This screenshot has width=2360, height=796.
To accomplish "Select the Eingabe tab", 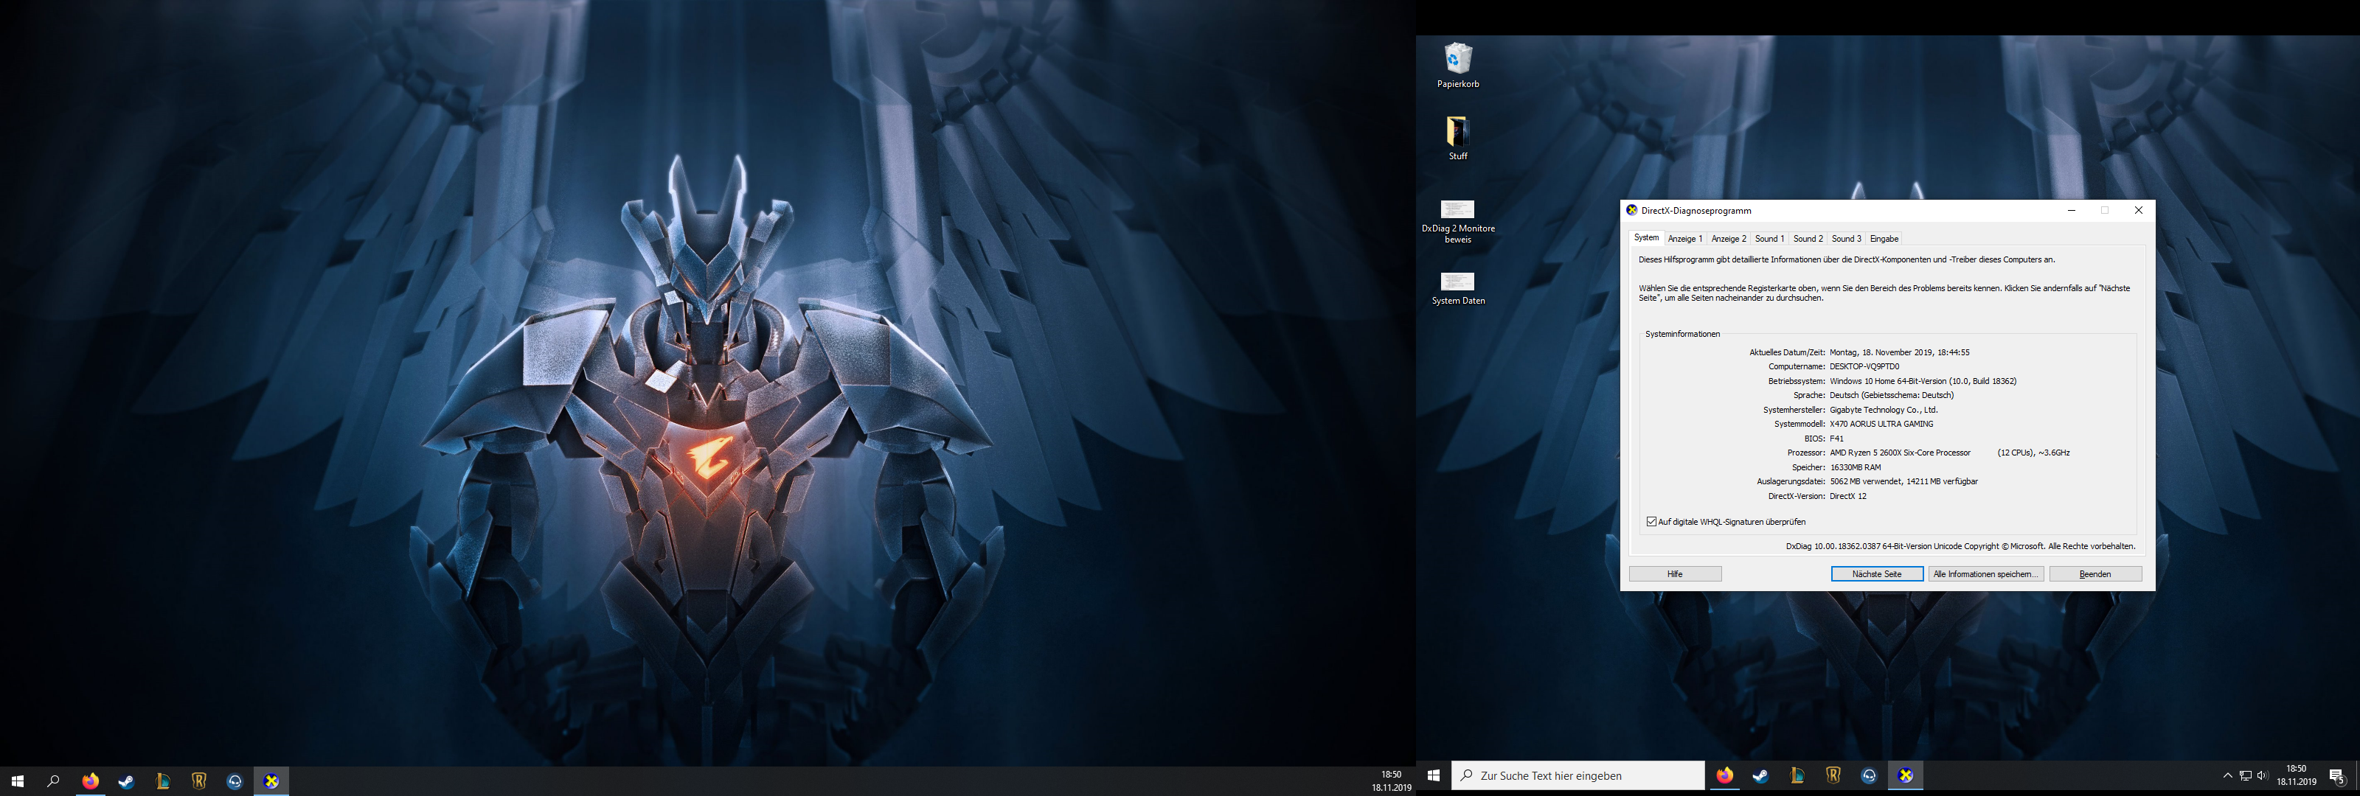I will pyautogui.click(x=1884, y=238).
